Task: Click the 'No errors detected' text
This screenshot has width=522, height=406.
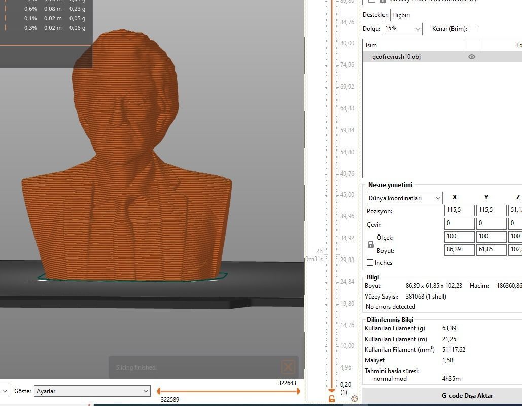Action: 390,307
